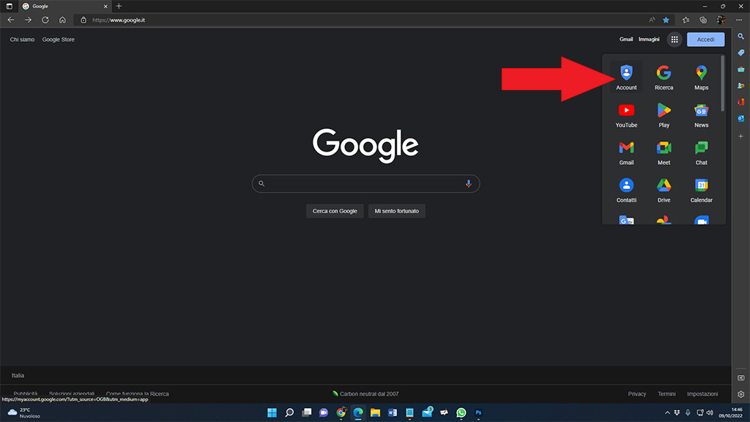Click the Edge Favorites star in address bar
The image size is (750, 422).
coord(666,20)
